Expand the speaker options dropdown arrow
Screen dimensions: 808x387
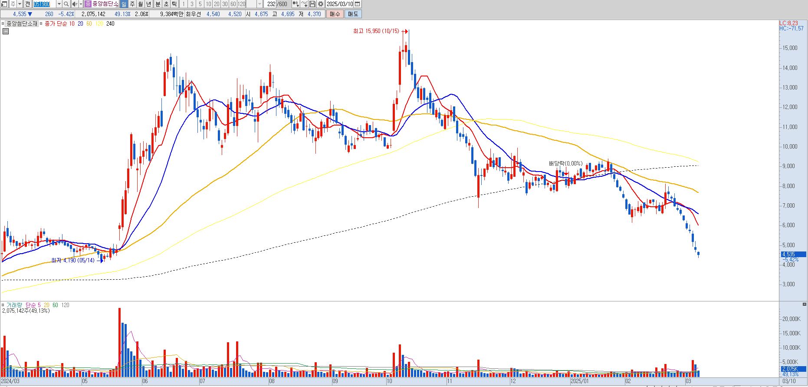81,4
